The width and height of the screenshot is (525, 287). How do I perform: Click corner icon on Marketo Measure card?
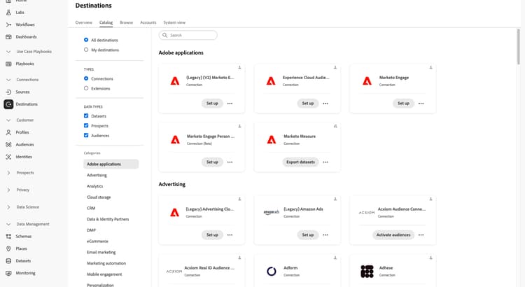pyautogui.click(x=335, y=126)
